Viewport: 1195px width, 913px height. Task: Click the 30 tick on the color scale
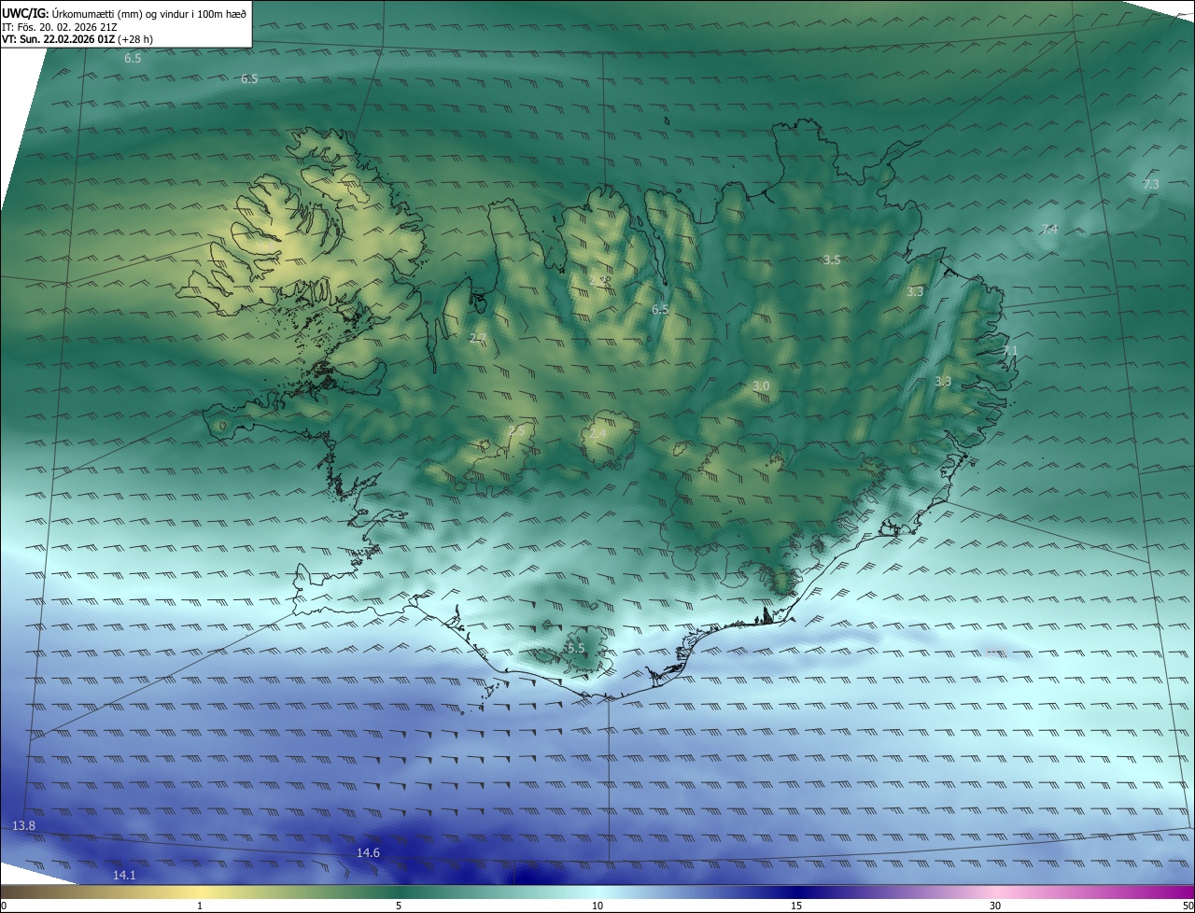(x=995, y=906)
